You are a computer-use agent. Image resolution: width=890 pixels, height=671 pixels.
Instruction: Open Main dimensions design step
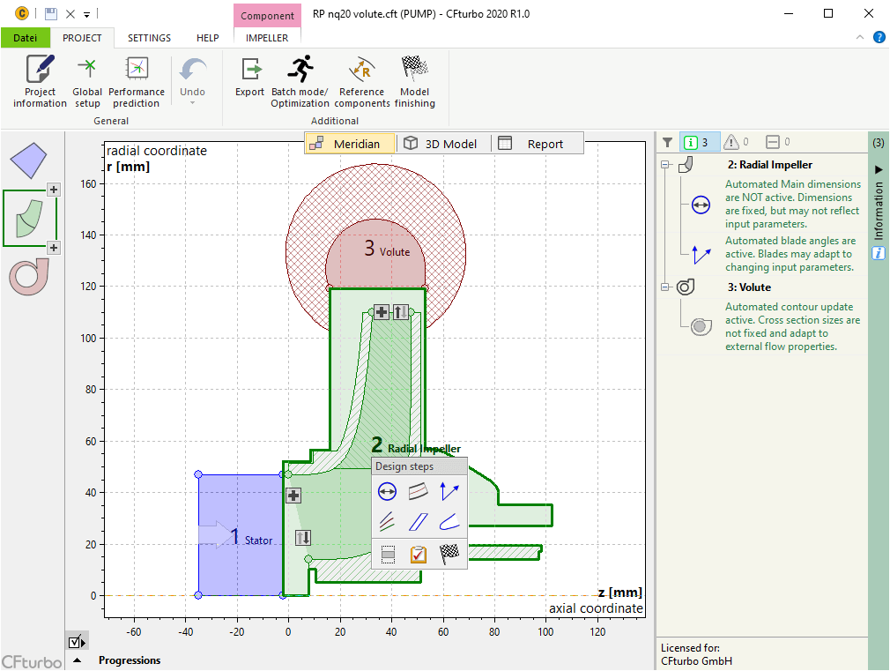[x=387, y=491]
